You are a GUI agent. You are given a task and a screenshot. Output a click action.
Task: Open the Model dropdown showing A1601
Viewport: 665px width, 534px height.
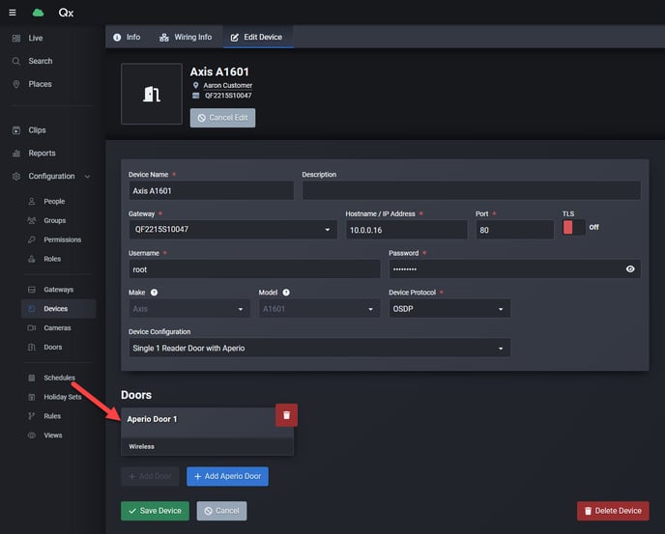click(x=319, y=309)
